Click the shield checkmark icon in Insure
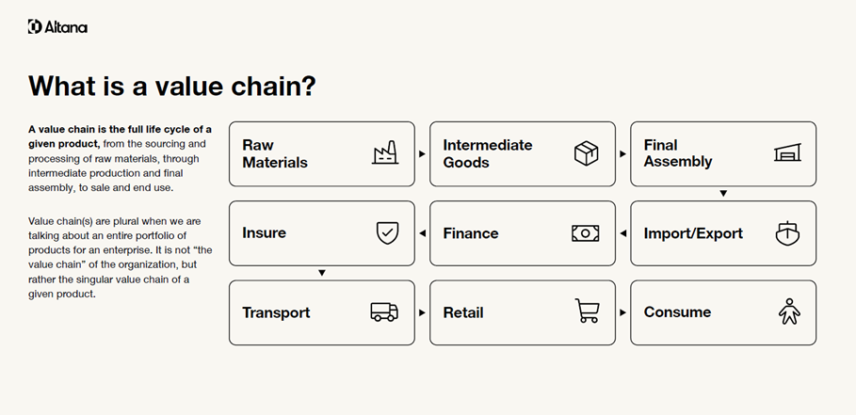This screenshot has height=415, width=856. coord(387,232)
